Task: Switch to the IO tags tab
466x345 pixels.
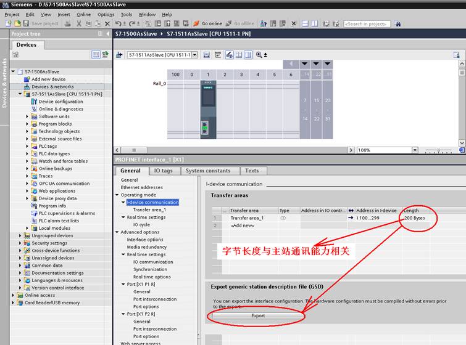Action: (x=163, y=171)
